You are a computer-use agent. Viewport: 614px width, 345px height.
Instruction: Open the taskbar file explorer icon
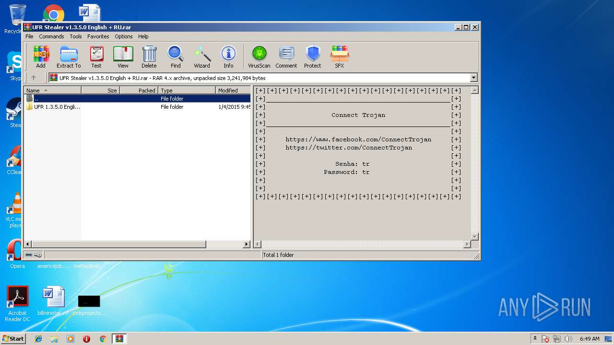click(x=54, y=339)
